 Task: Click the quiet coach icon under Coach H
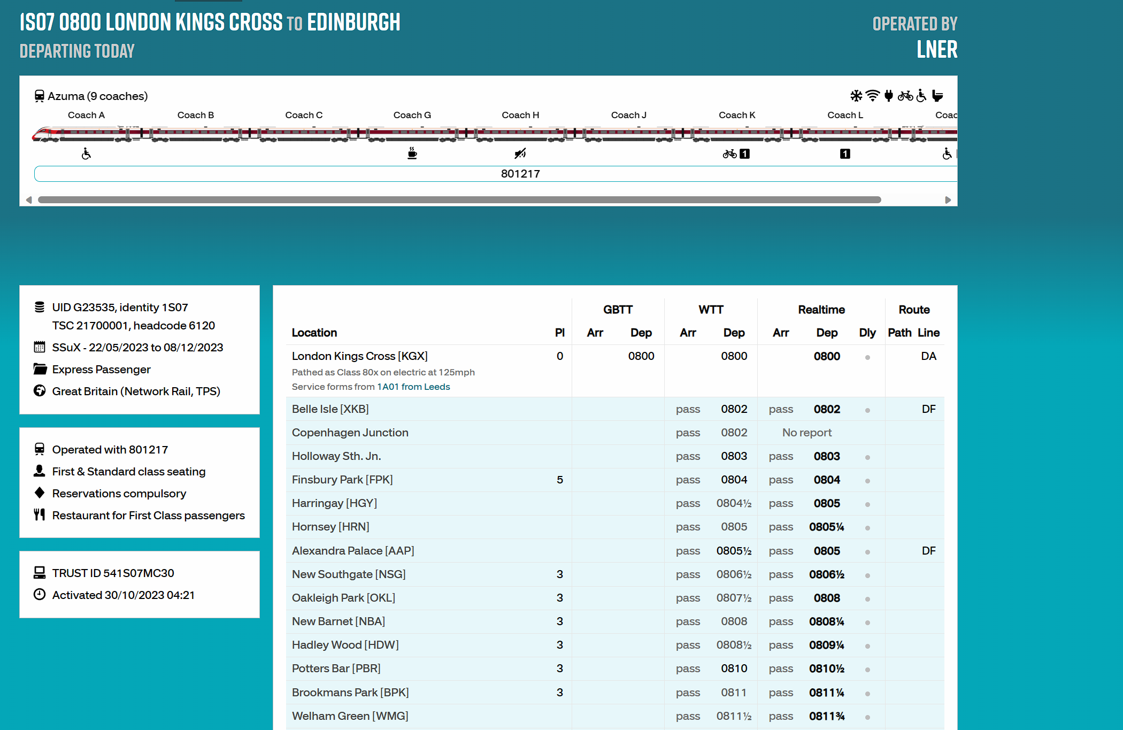click(x=520, y=154)
